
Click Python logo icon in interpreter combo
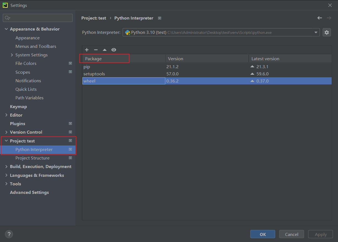(x=128, y=32)
